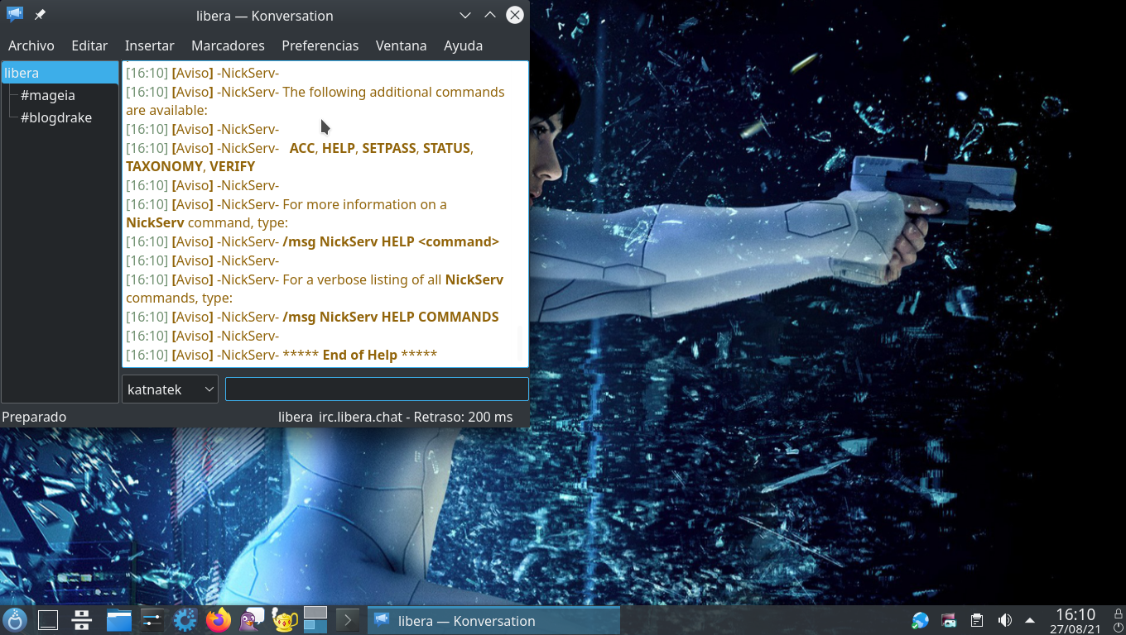The image size is (1126, 635).
Task: Open the blue gear Mageia Control Center icon
Action: [185, 620]
